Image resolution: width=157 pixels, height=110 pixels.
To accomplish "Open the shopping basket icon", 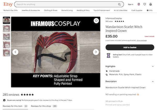I will 150,4.
